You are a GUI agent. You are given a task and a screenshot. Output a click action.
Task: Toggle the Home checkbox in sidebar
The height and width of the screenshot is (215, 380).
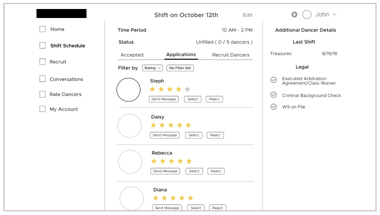[x=42, y=29]
